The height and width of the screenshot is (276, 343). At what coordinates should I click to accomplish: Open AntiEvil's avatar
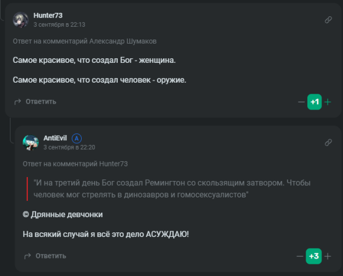click(x=30, y=142)
